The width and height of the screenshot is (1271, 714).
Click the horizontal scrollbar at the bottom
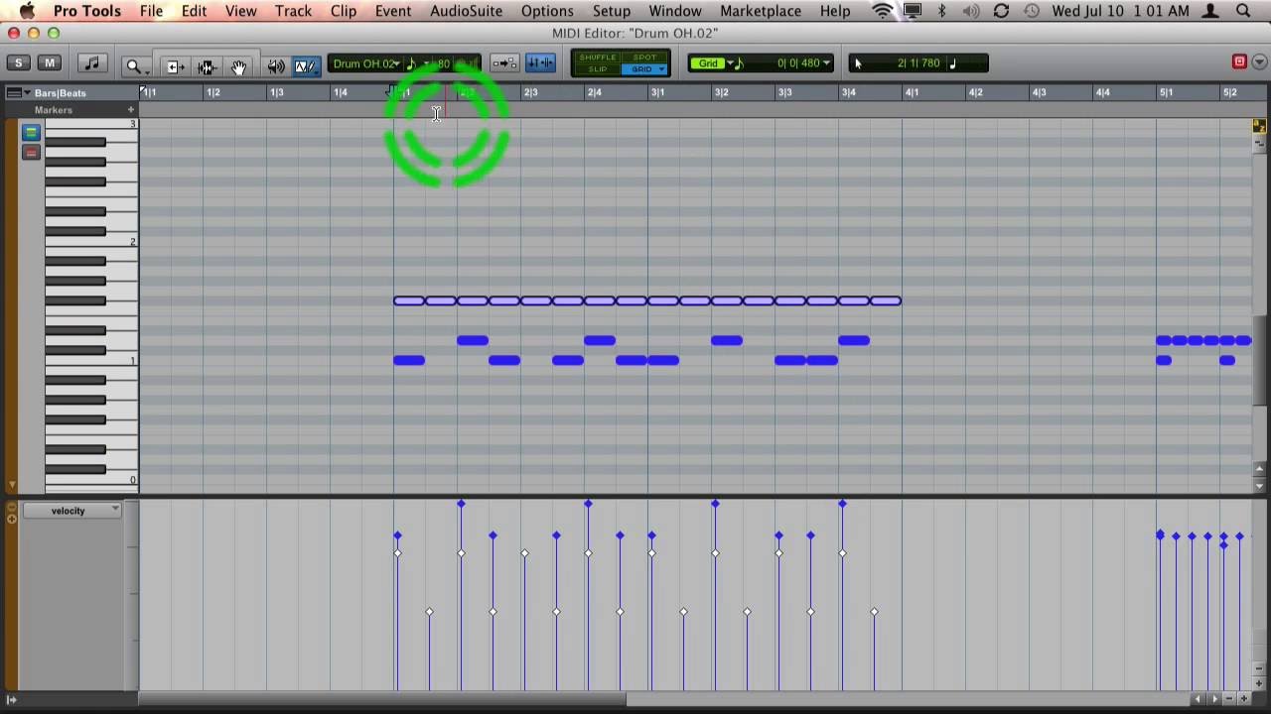(x=382, y=699)
